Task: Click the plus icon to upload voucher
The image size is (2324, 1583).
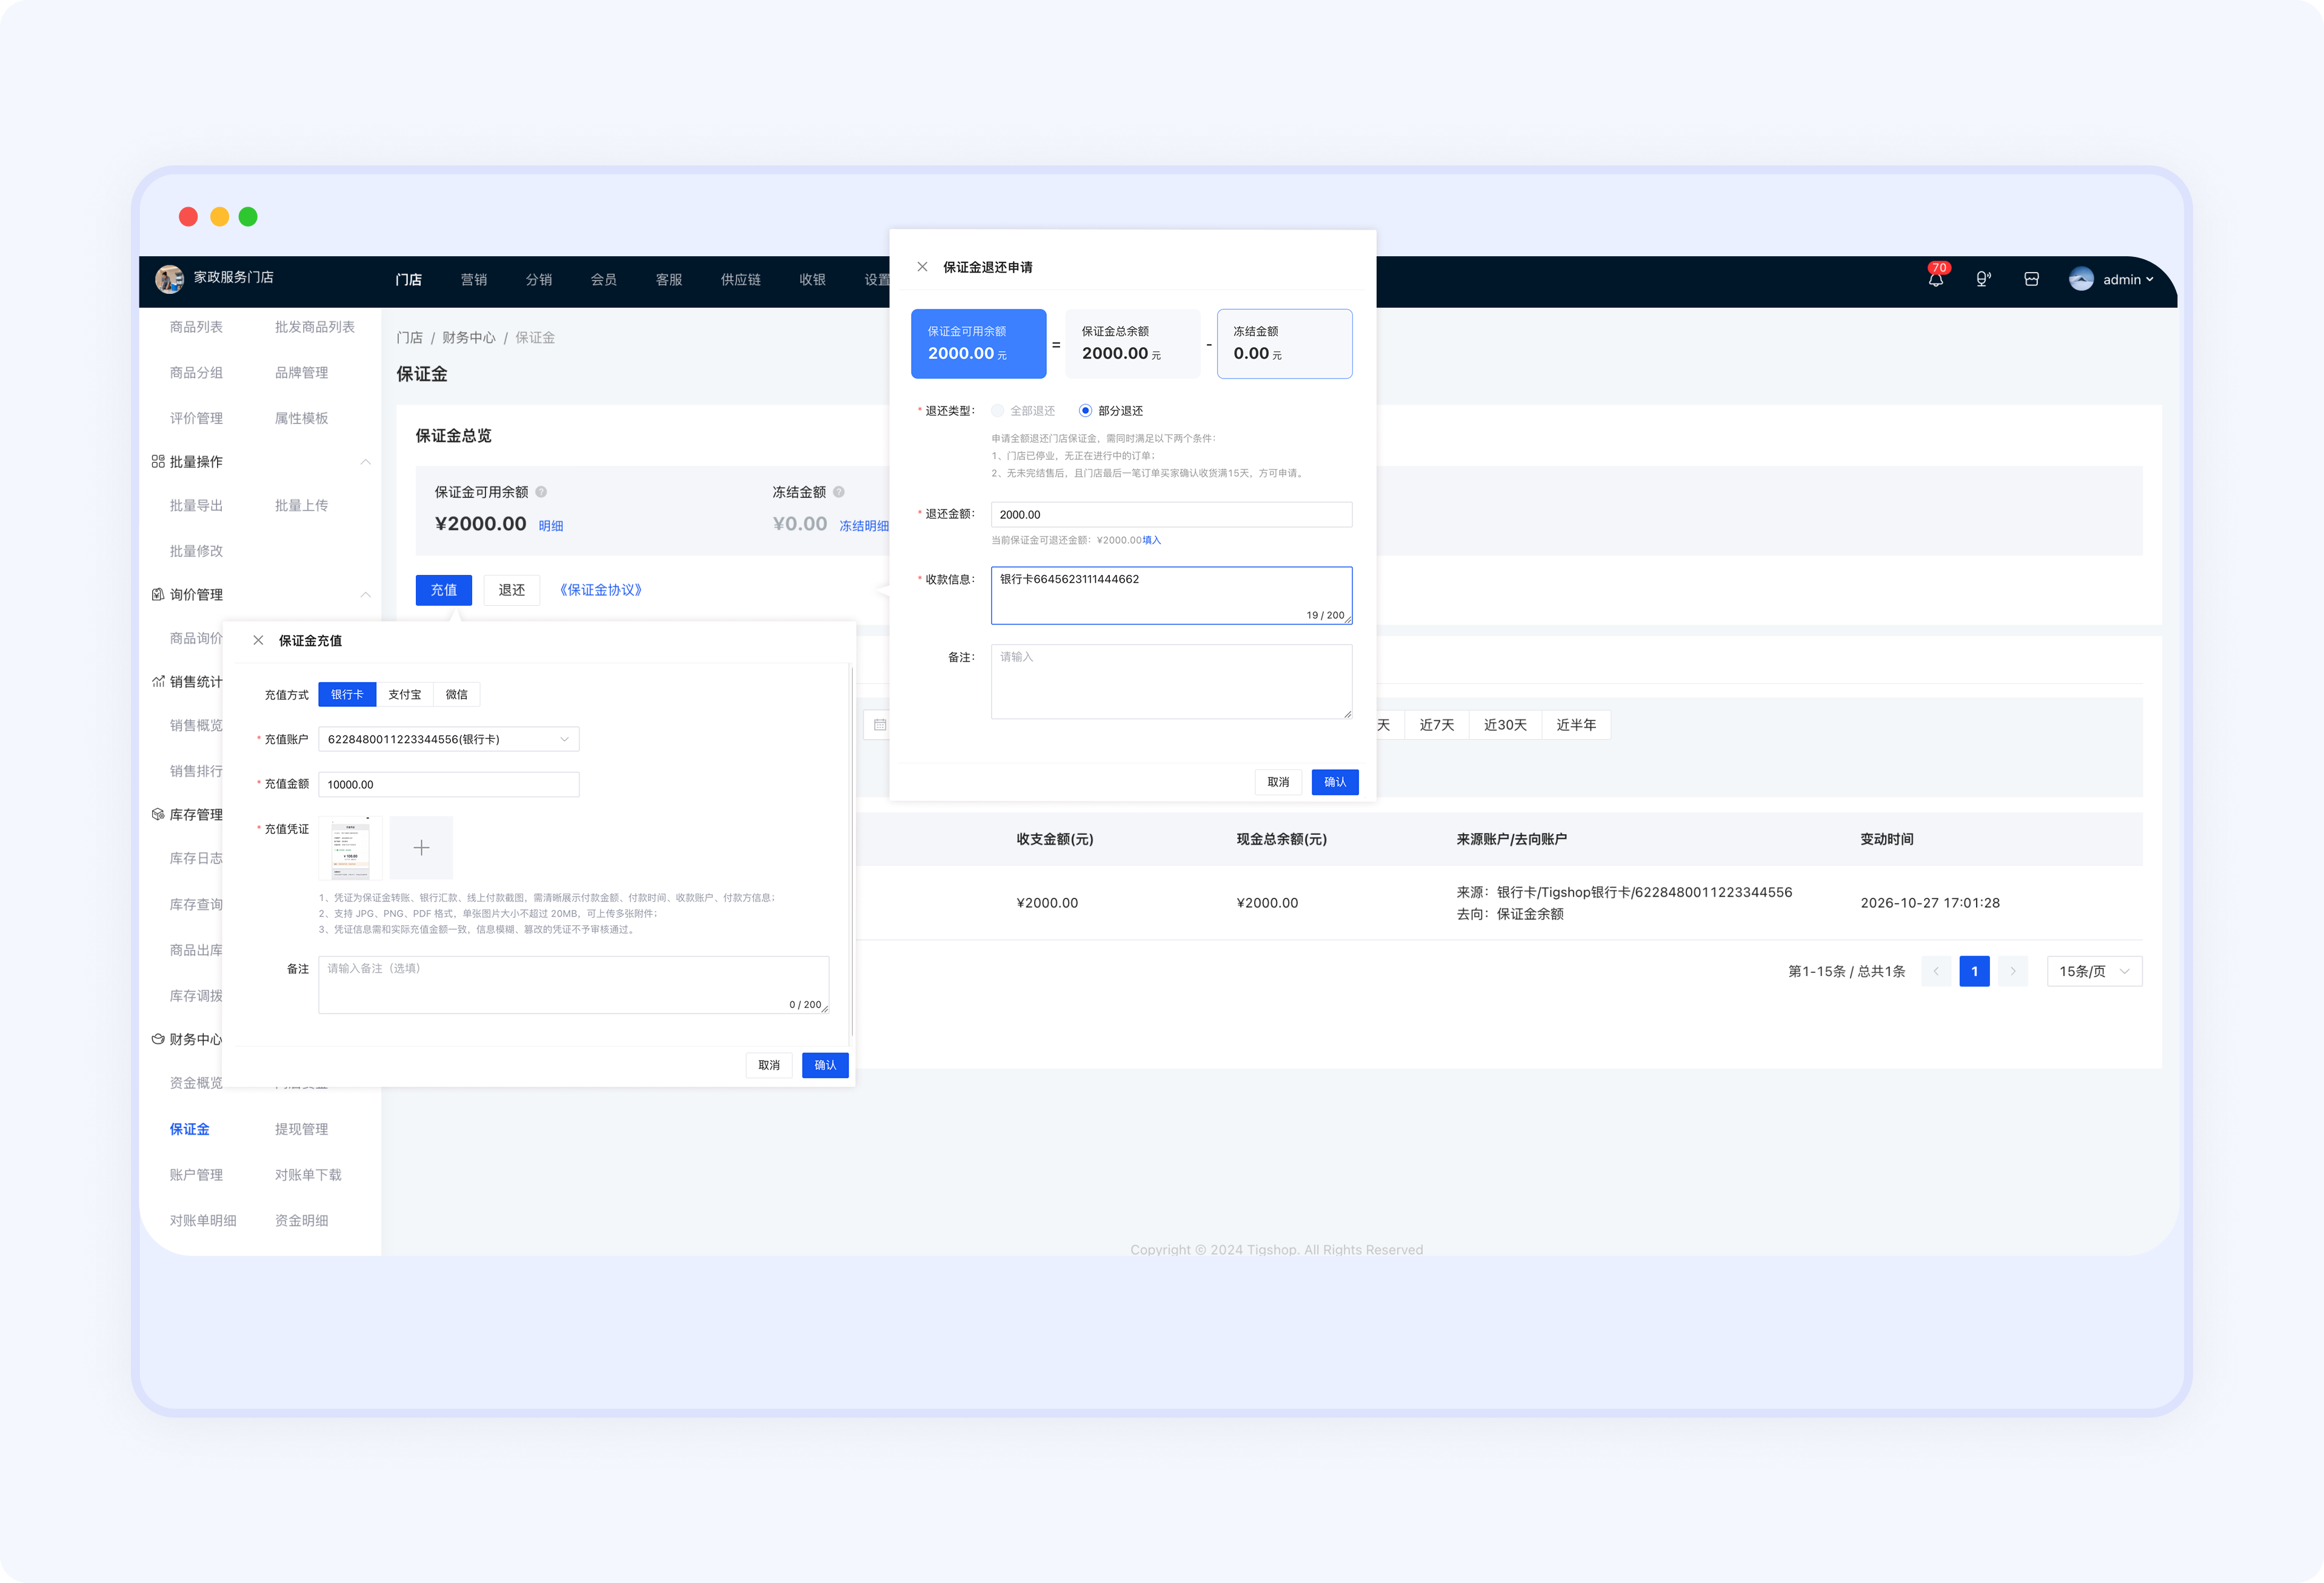Action: (x=421, y=848)
